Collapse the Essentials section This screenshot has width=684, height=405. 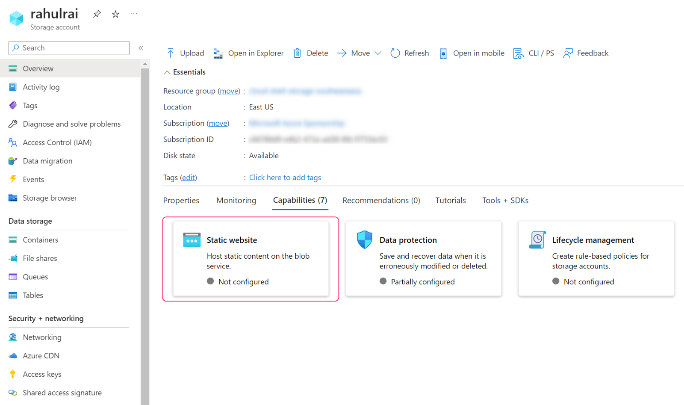167,72
